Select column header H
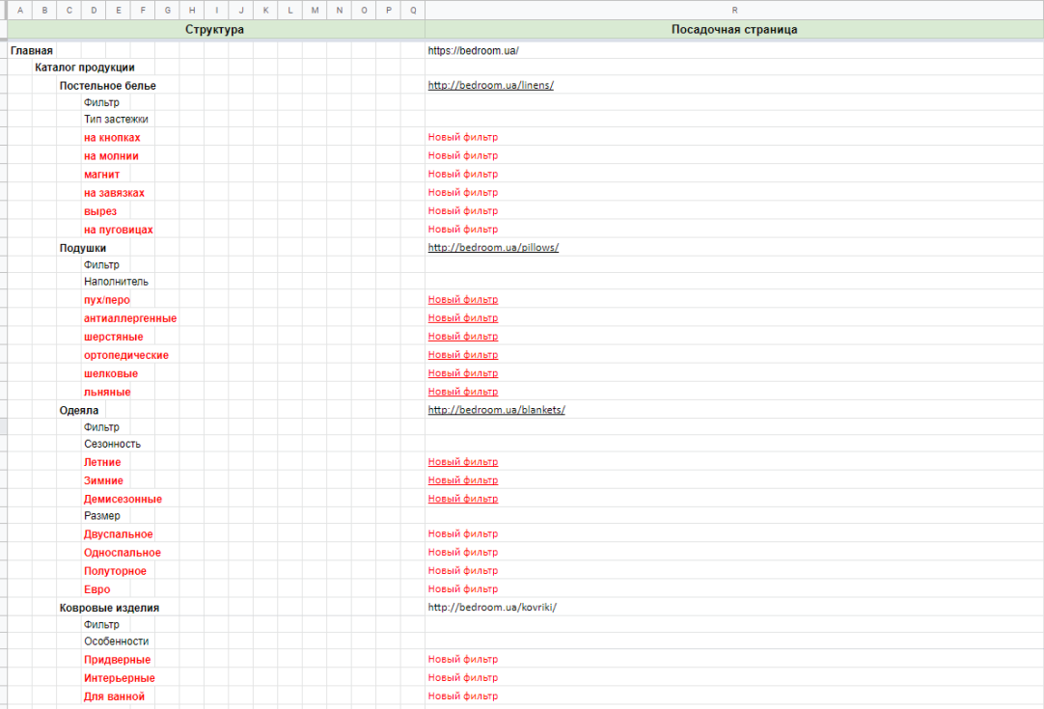1044x709 pixels. pyautogui.click(x=192, y=10)
